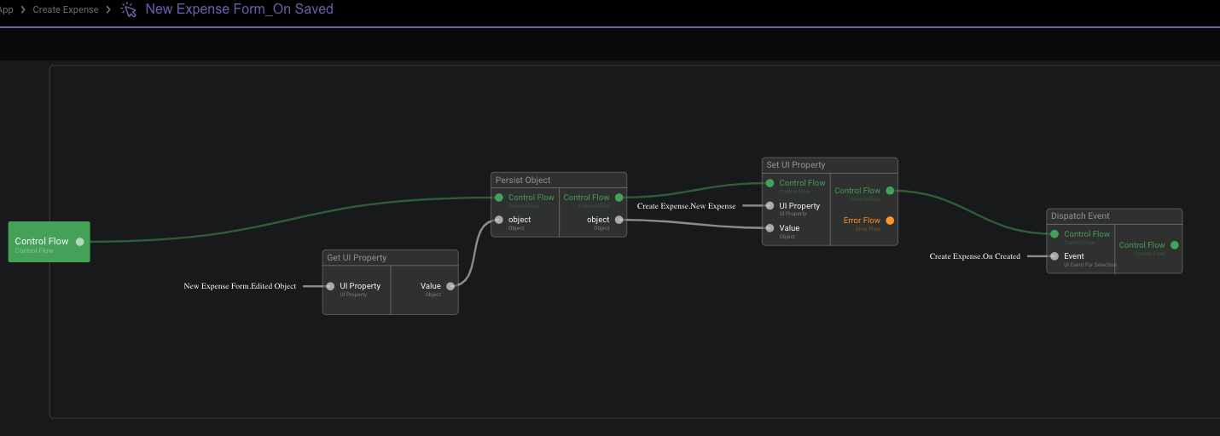The width and height of the screenshot is (1220, 436).
Task: Click Set UI Property's Control Flow output port
Action: [x=890, y=191]
